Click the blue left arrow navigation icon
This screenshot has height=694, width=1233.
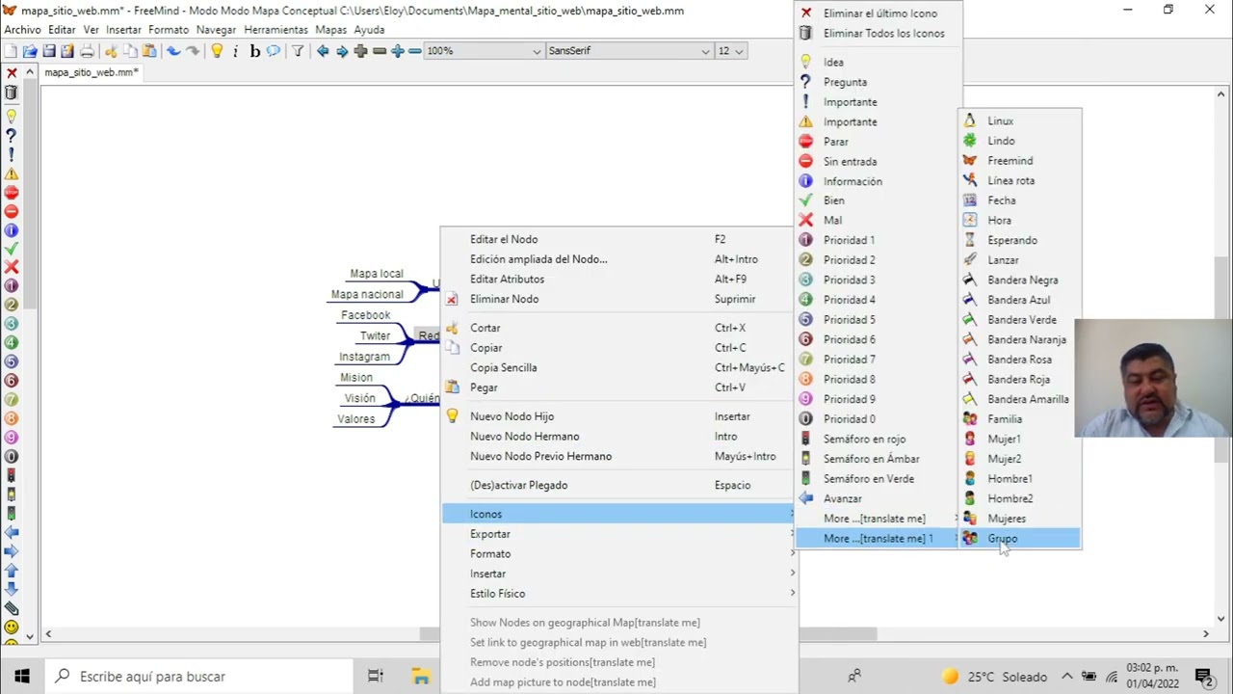323,51
